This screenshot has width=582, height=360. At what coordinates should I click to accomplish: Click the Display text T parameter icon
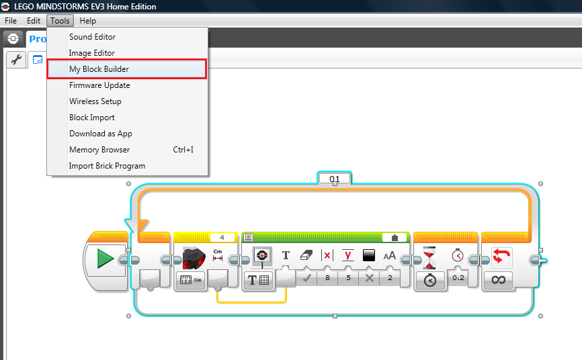pyautogui.click(x=286, y=255)
